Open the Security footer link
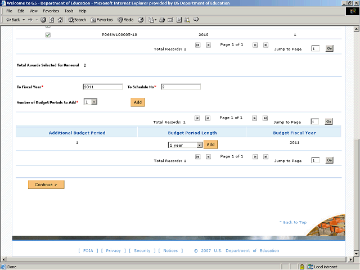The image size is (360, 270). 142,250
